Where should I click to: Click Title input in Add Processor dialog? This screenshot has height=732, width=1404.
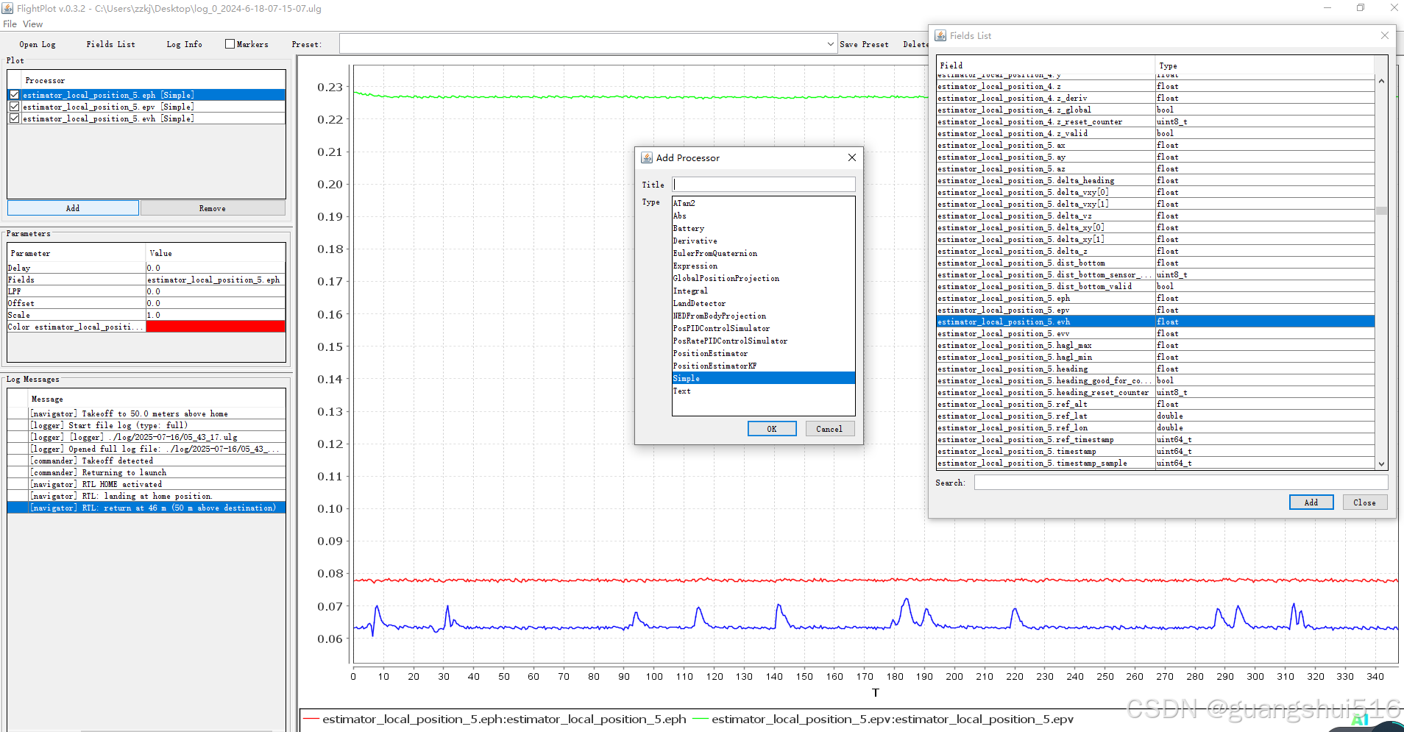click(x=764, y=185)
